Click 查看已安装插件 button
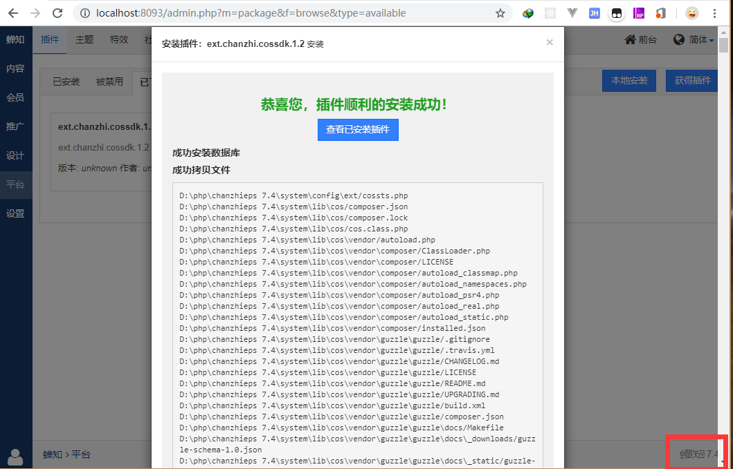The height and width of the screenshot is (469, 733). 358,130
